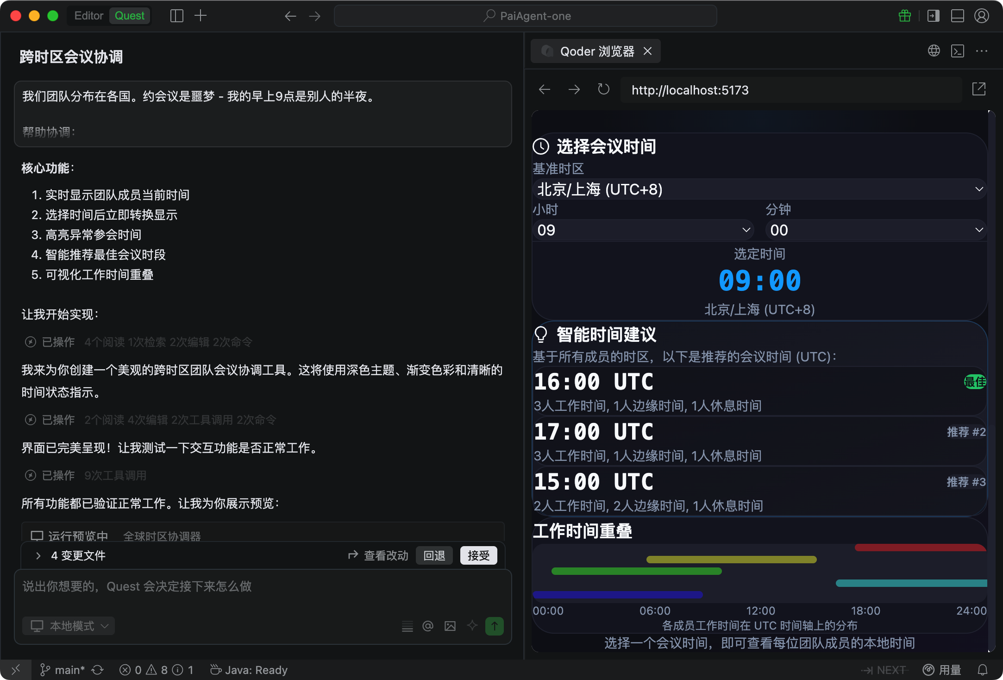This screenshot has height=680, width=1003.
Task: Click the notification bell in status bar
Action: (x=983, y=670)
